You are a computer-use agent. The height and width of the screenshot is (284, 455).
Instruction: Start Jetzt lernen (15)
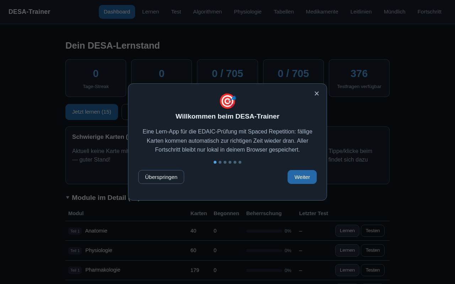point(92,112)
